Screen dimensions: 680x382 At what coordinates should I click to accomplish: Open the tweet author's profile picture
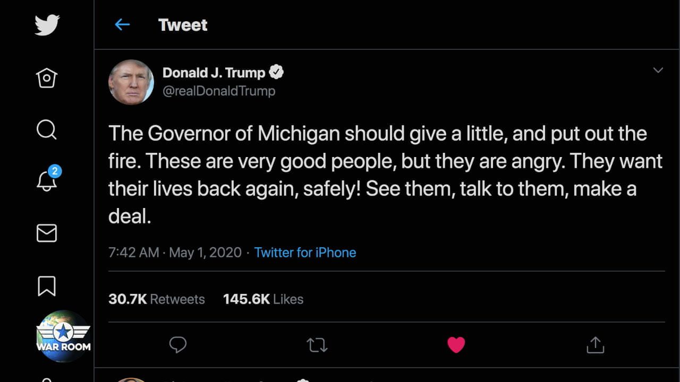[x=131, y=82]
